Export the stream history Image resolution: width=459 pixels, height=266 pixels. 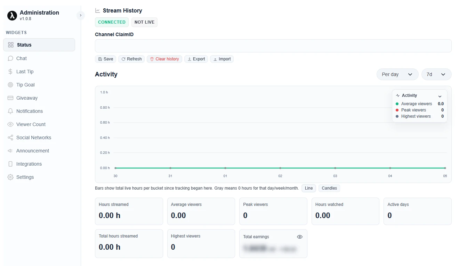196,59
